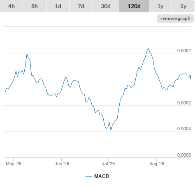Select the Aug '26 axis tick label
Screen dimensions: 195x187
tap(157, 164)
